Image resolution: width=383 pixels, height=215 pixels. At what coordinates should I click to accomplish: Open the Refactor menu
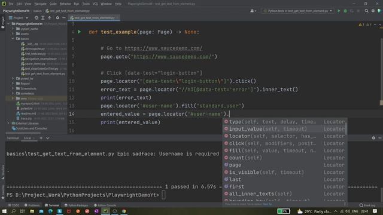coord(65,4)
